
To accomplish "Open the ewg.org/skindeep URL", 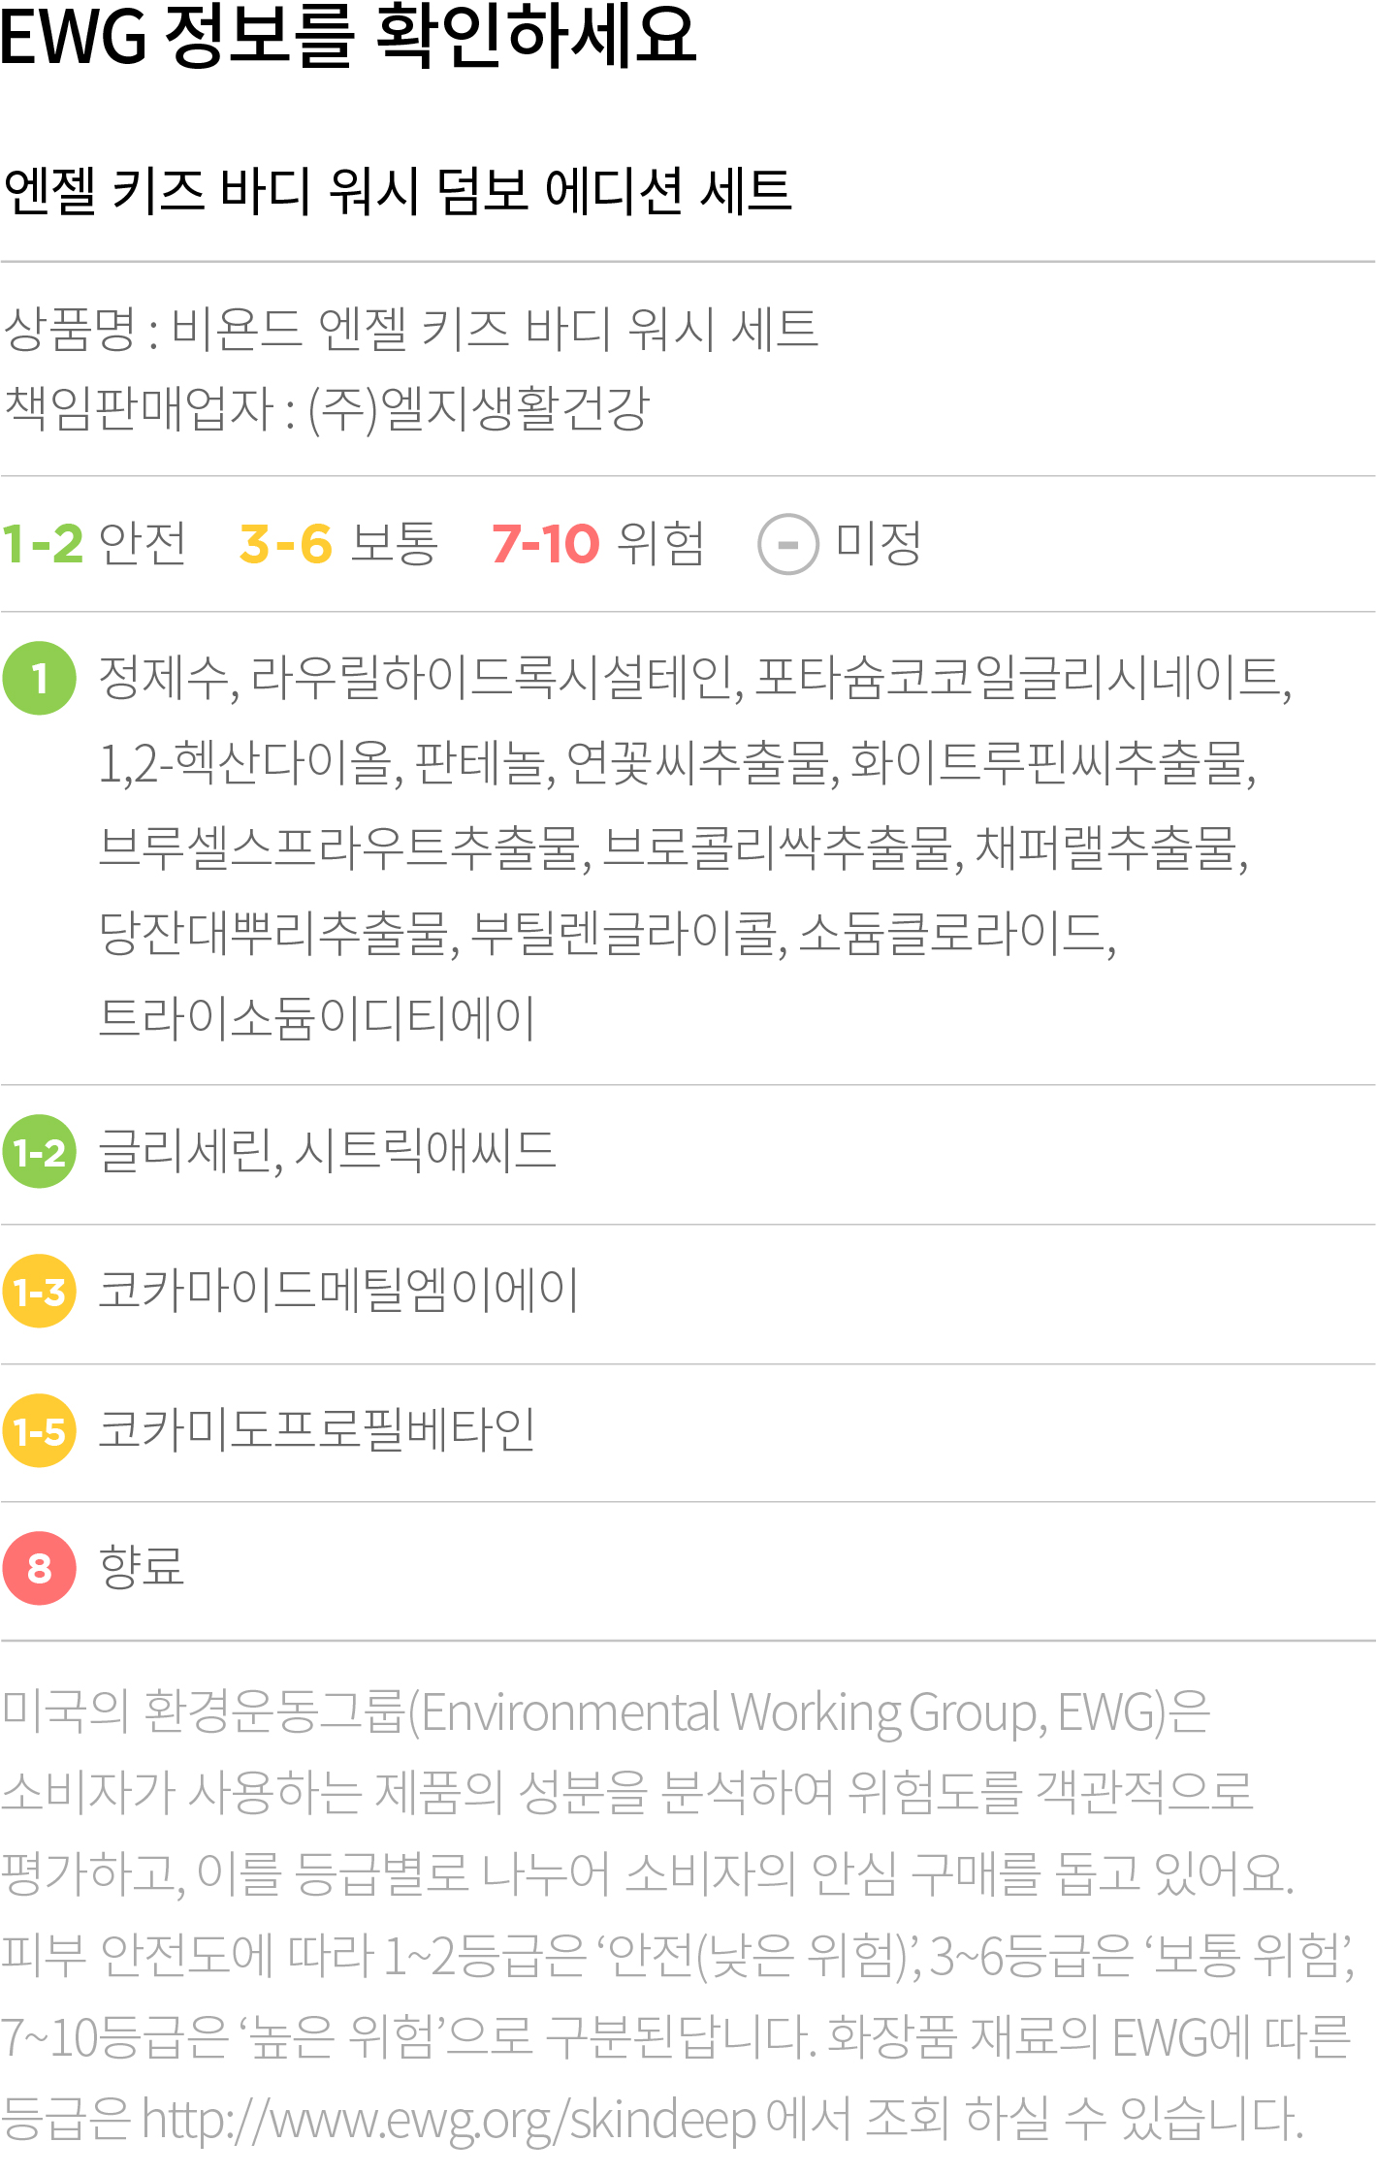I will (449, 2120).
